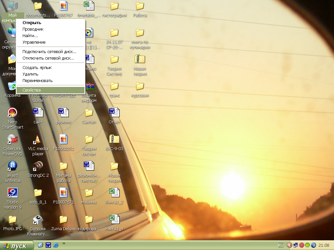The image size is (334, 250).
Task: Select the ВУС-9-03 zip archive icon
Action: click(114, 139)
